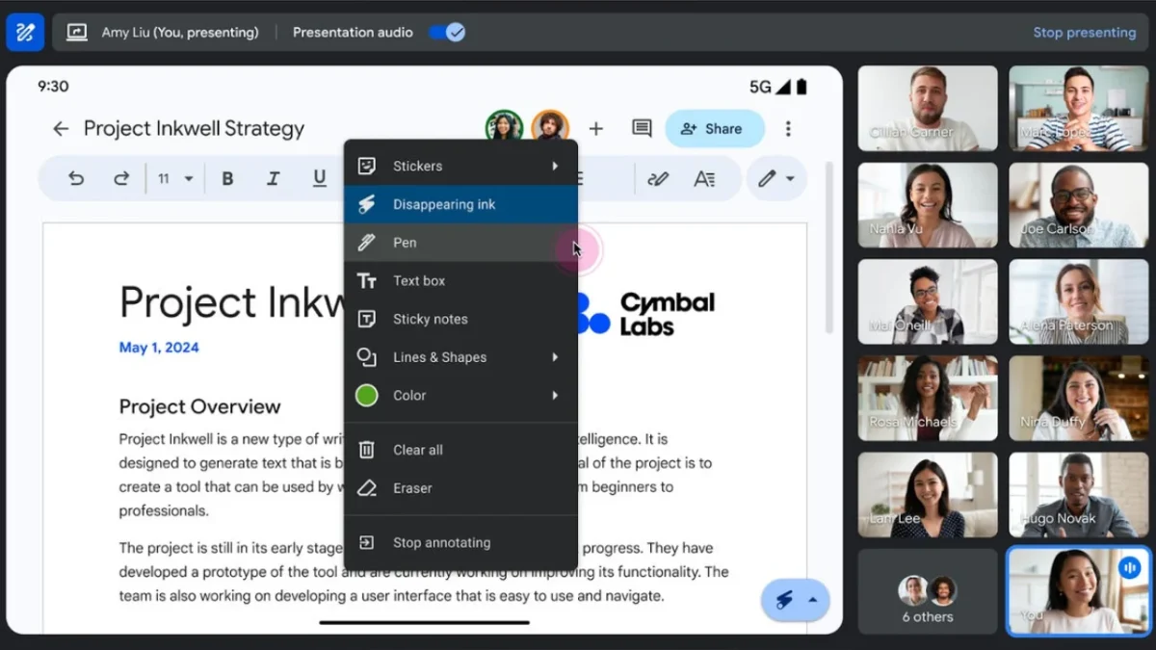Apply italic formatting with the I icon
The height and width of the screenshot is (650, 1156).
pos(274,178)
